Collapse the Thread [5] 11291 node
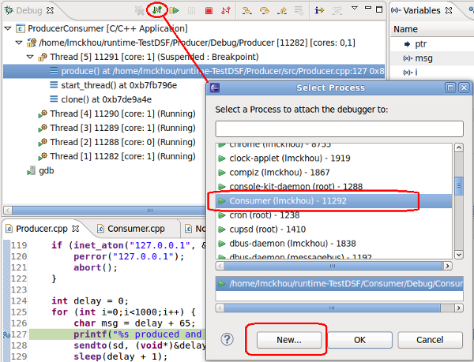Screen dimensions: 474x362 (x=30, y=57)
